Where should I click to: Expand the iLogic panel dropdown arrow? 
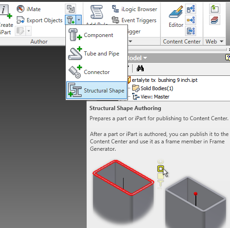click(x=130, y=41)
